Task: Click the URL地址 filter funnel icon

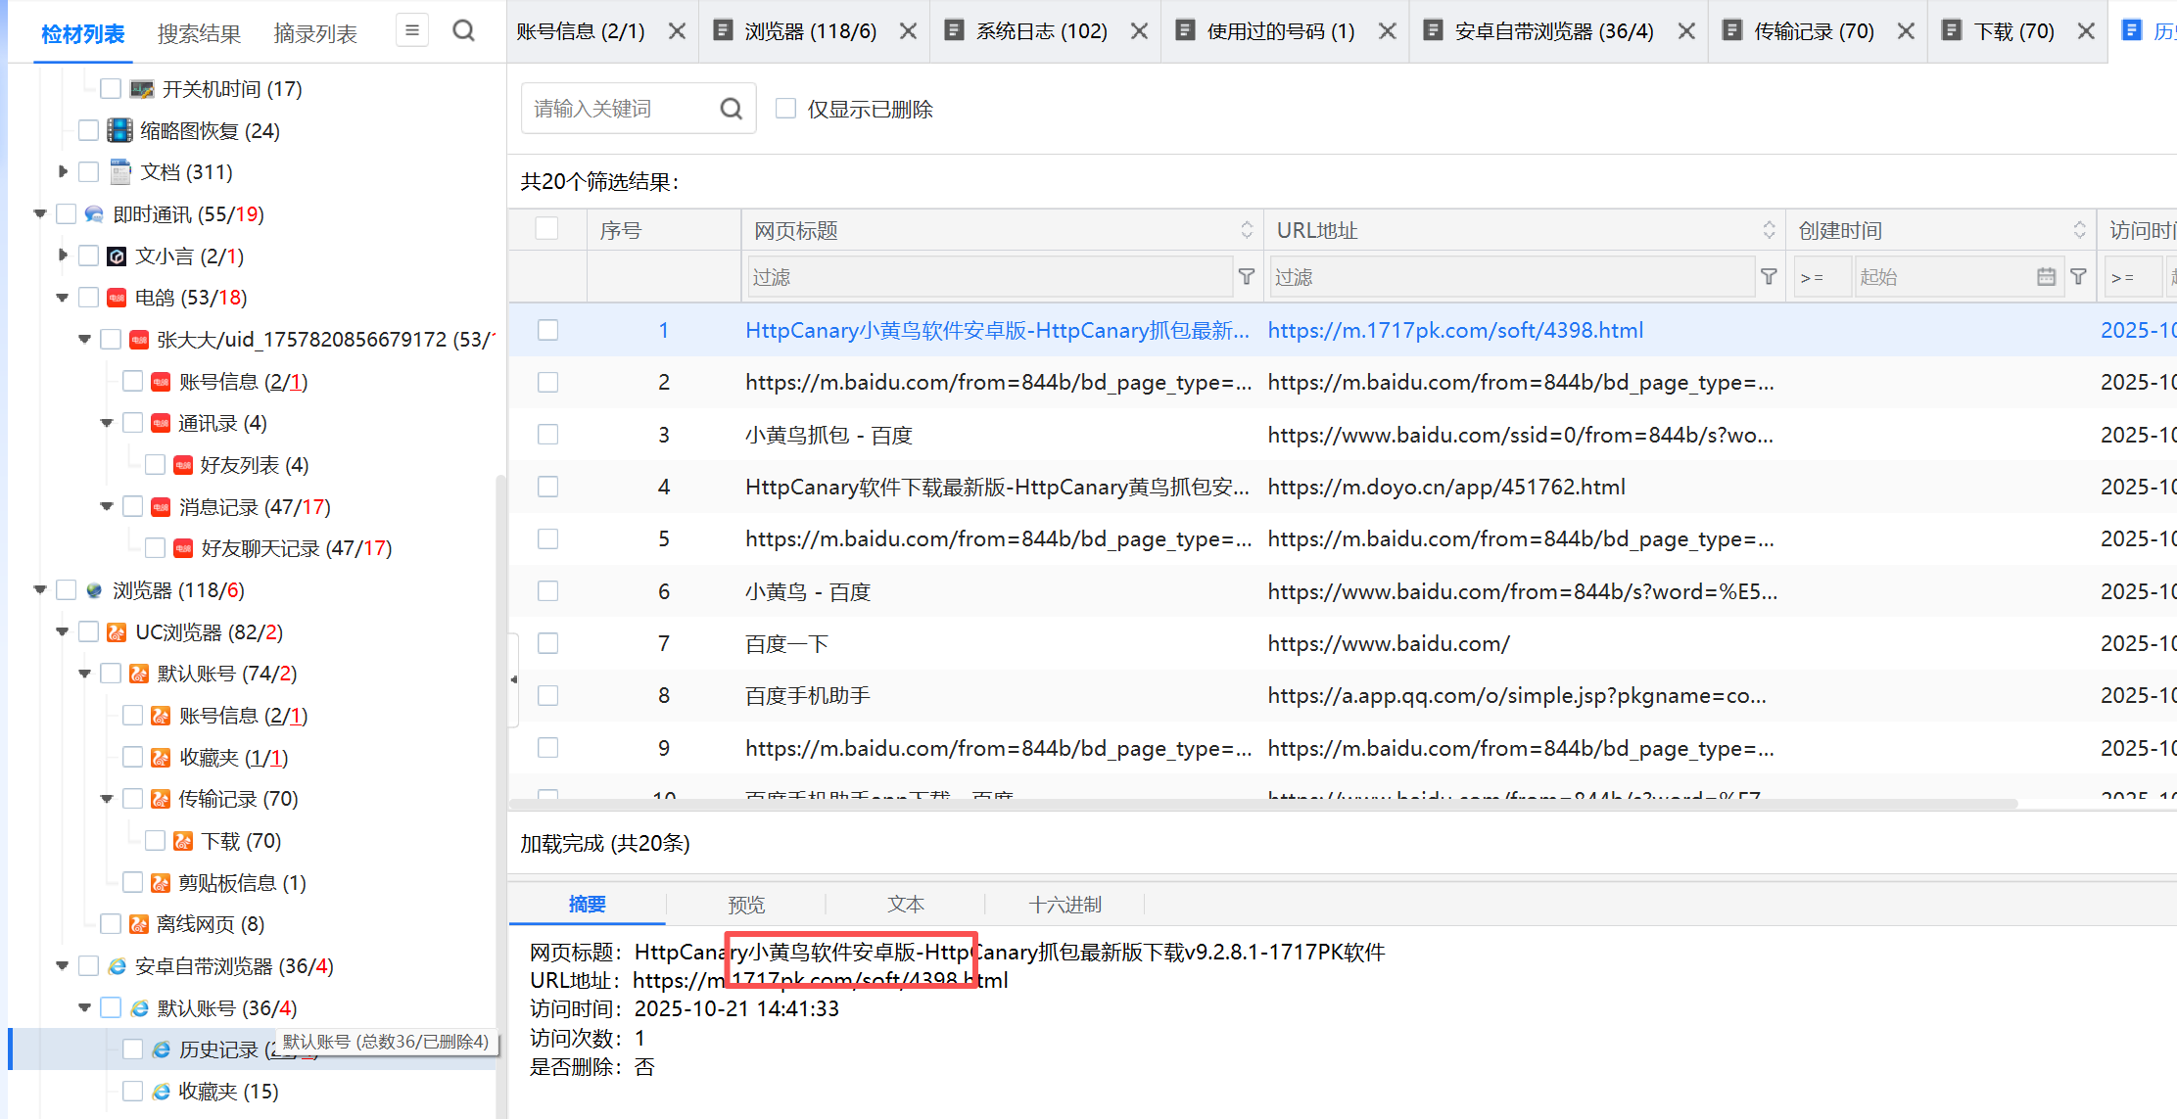Action: [1769, 277]
